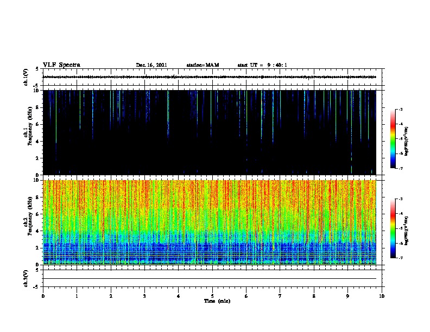The height and width of the screenshot is (332, 430).
Task: Click the time axis tick label '7'
Action: [x=280, y=296]
